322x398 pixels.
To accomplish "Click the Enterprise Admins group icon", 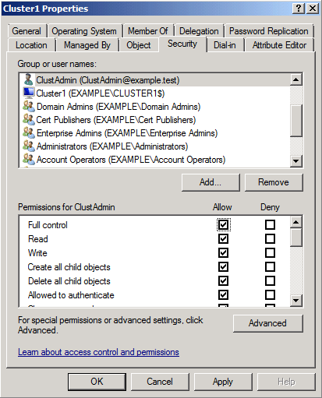I will 29,132.
